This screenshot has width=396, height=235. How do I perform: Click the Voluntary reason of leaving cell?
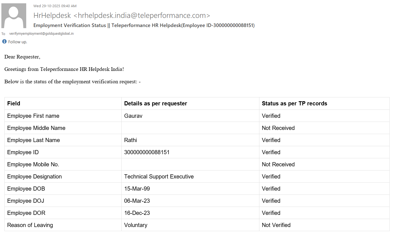click(136, 225)
